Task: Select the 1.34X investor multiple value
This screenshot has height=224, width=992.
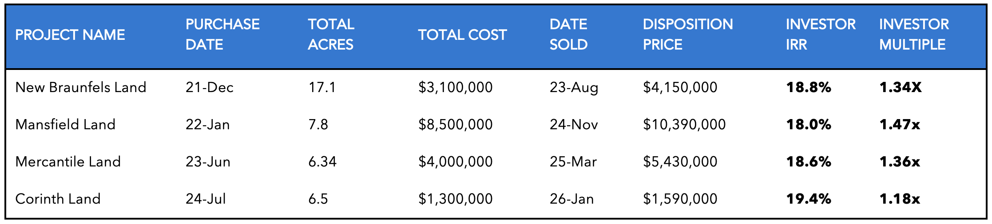Action: [901, 87]
